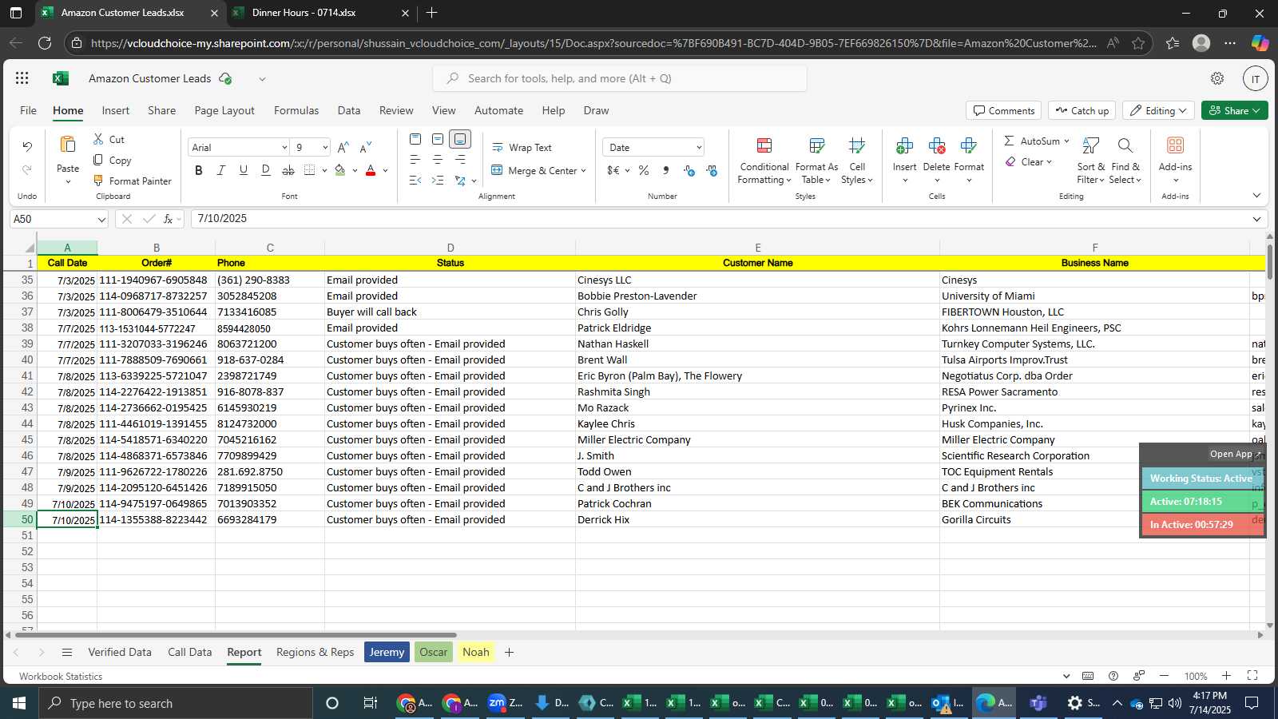The image size is (1278, 719).
Task: Increase font size with A-up icon
Action: point(343,147)
